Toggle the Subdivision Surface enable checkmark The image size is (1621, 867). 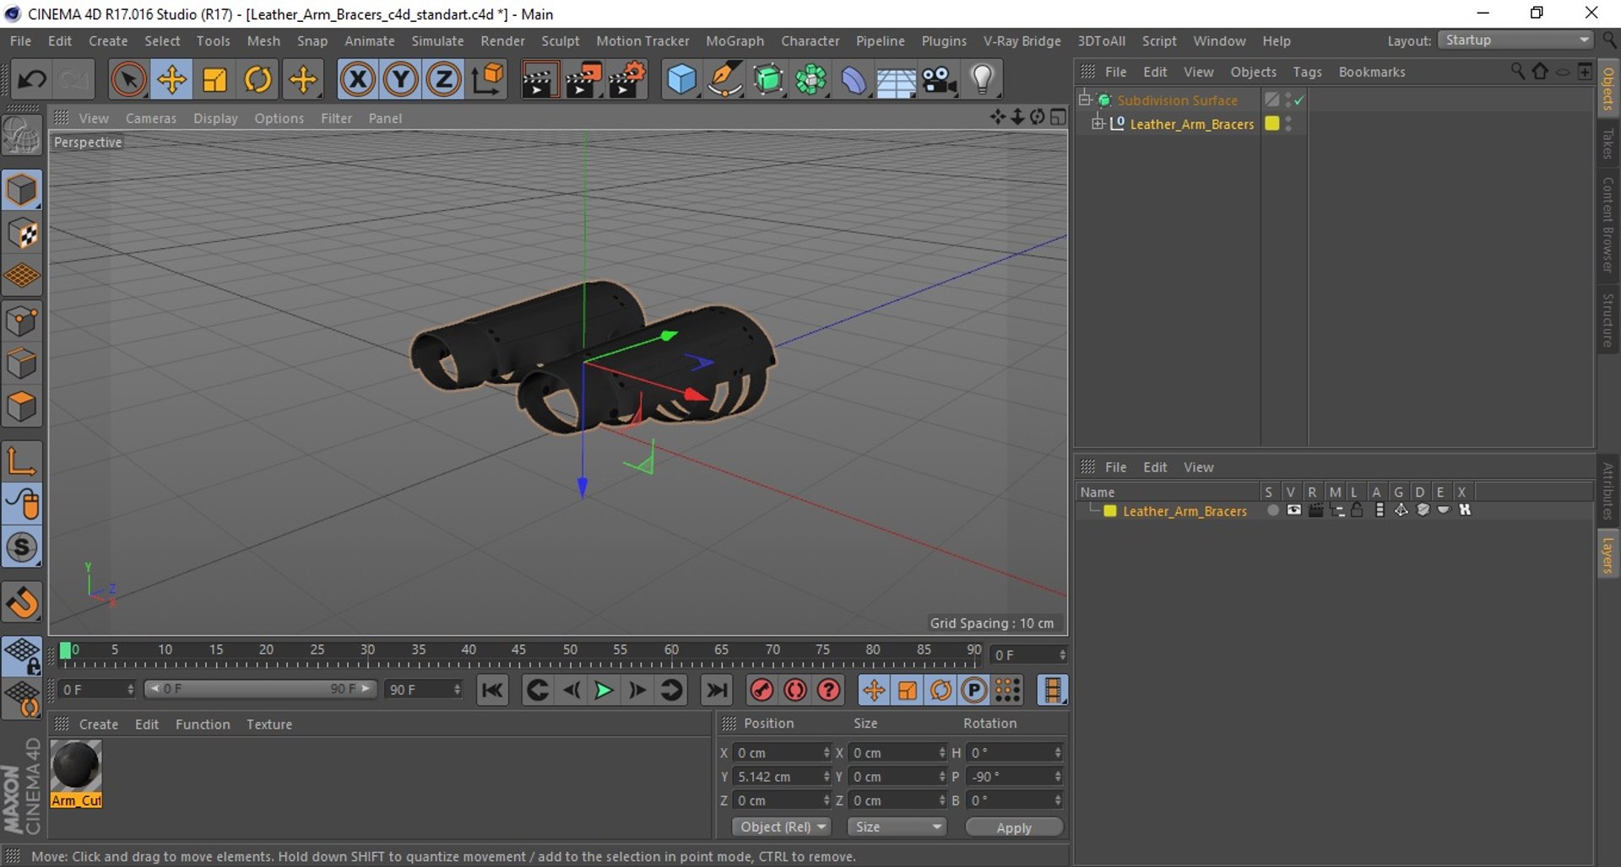pyautogui.click(x=1299, y=100)
